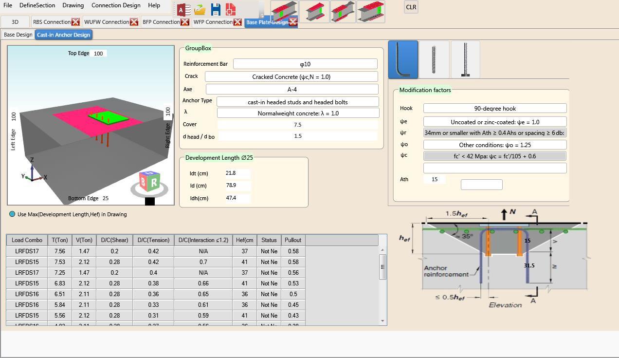Click the red Access database icon
The image size is (619, 358).
pos(183,10)
